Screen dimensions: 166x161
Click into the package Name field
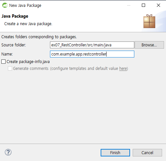coord(92,54)
